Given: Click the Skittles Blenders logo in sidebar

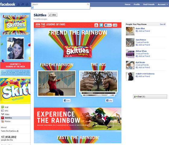Looking at the screenshot, I should tap(15, 25).
